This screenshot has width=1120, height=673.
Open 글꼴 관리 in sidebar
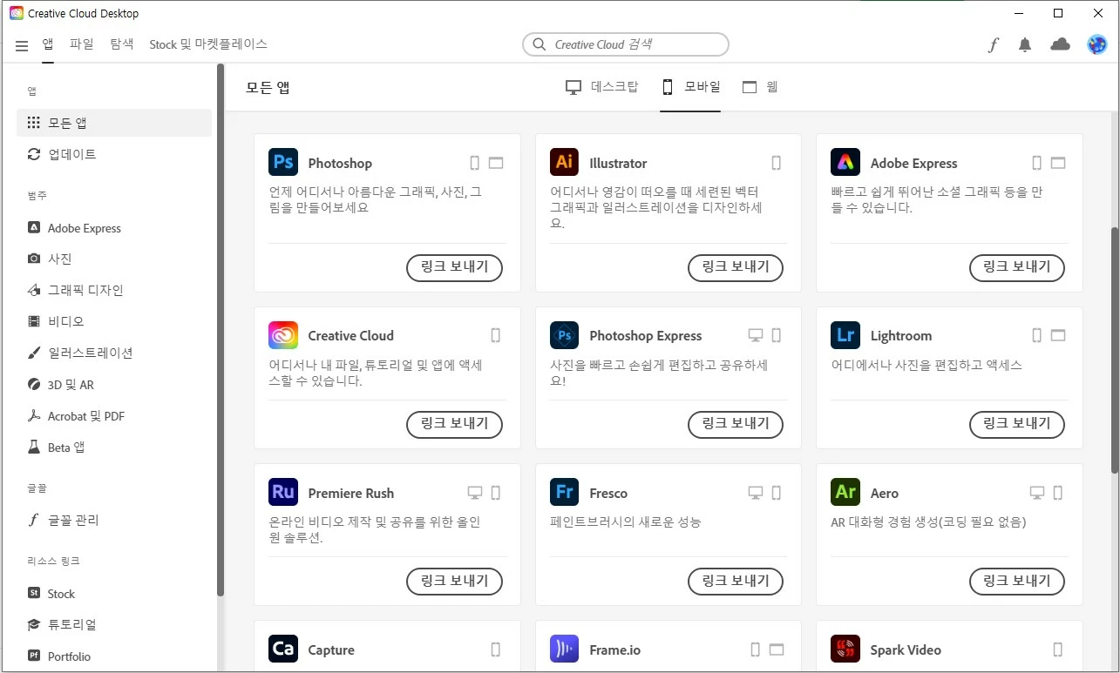pos(114,520)
